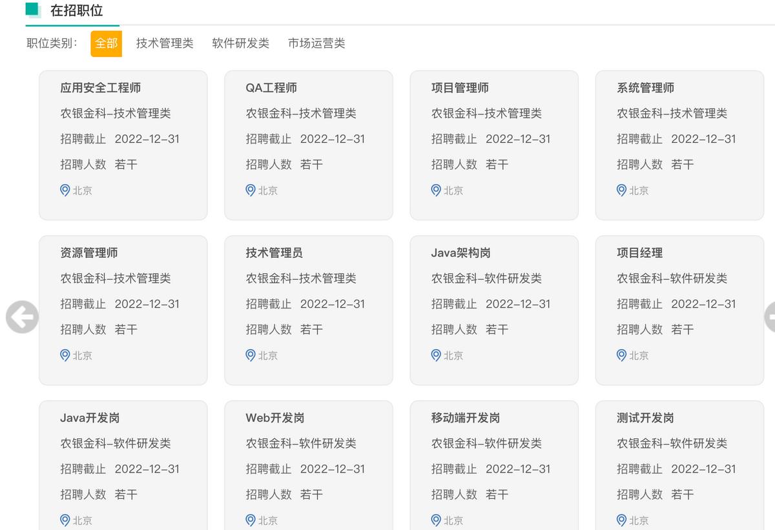Click location pin on 资源管理师 card
This screenshot has height=530, width=775.
[x=65, y=355]
